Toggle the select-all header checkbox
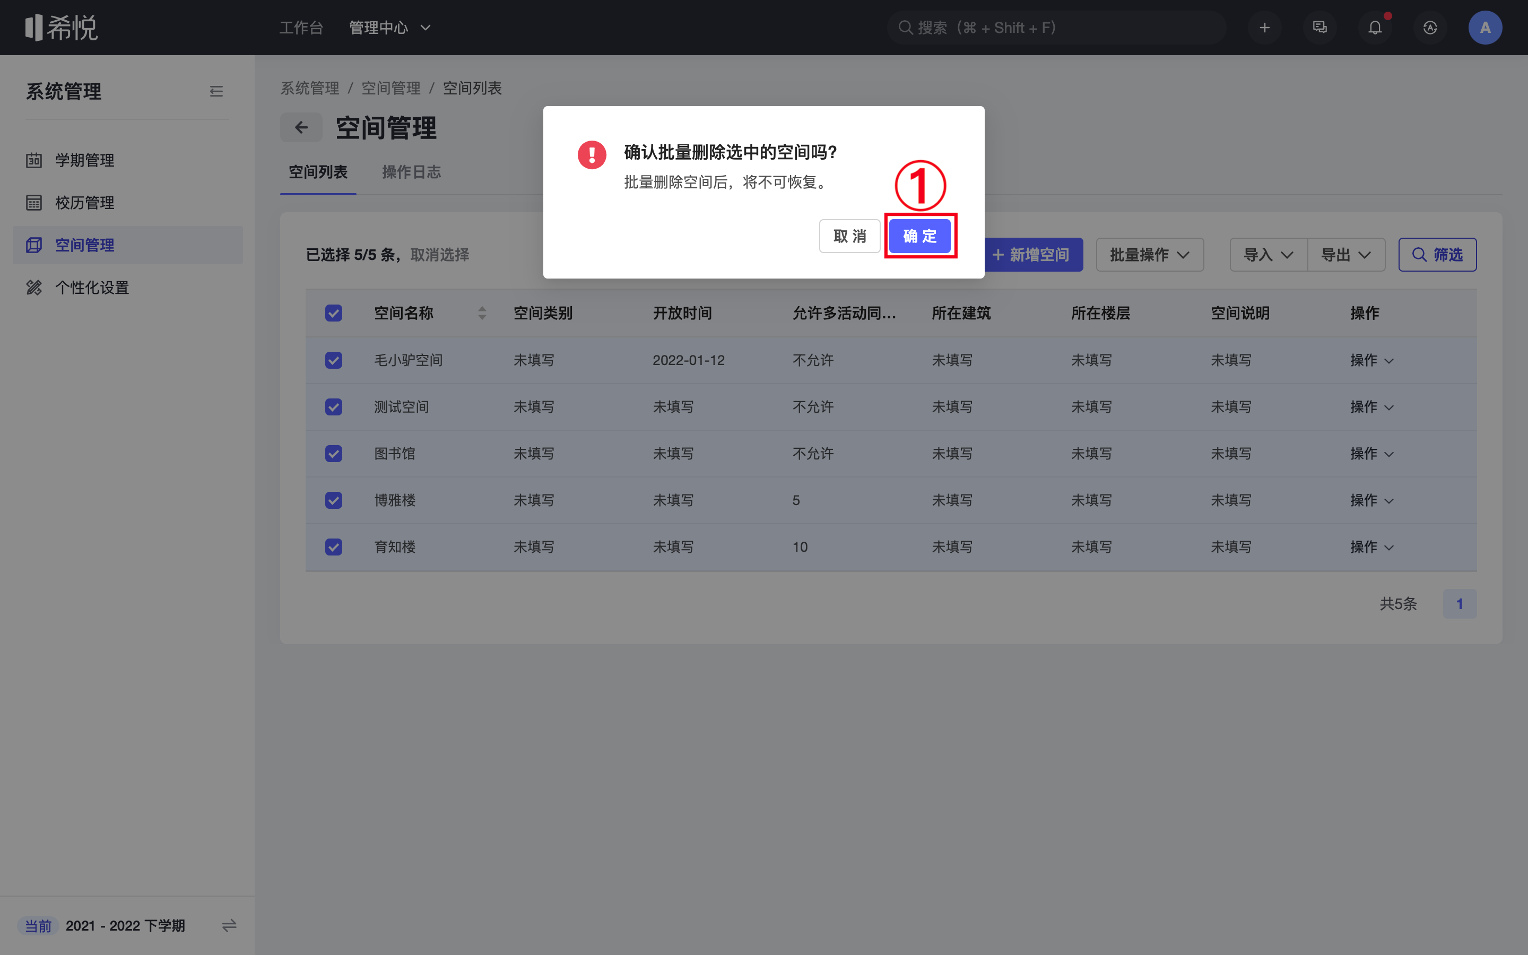The width and height of the screenshot is (1528, 955). 333,312
